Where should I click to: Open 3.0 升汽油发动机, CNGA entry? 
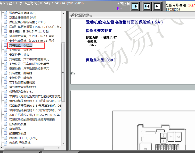(x=35, y=115)
